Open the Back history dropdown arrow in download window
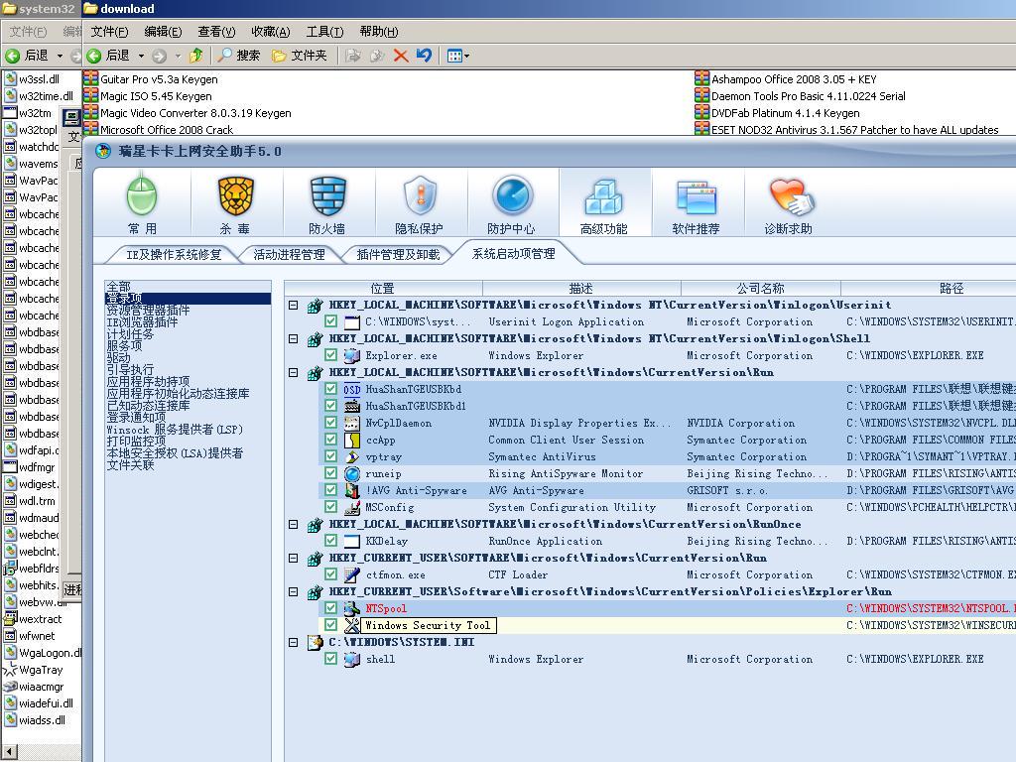The image size is (1016, 762). click(141, 57)
